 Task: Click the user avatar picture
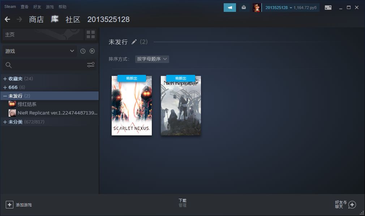(x=257, y=8)
